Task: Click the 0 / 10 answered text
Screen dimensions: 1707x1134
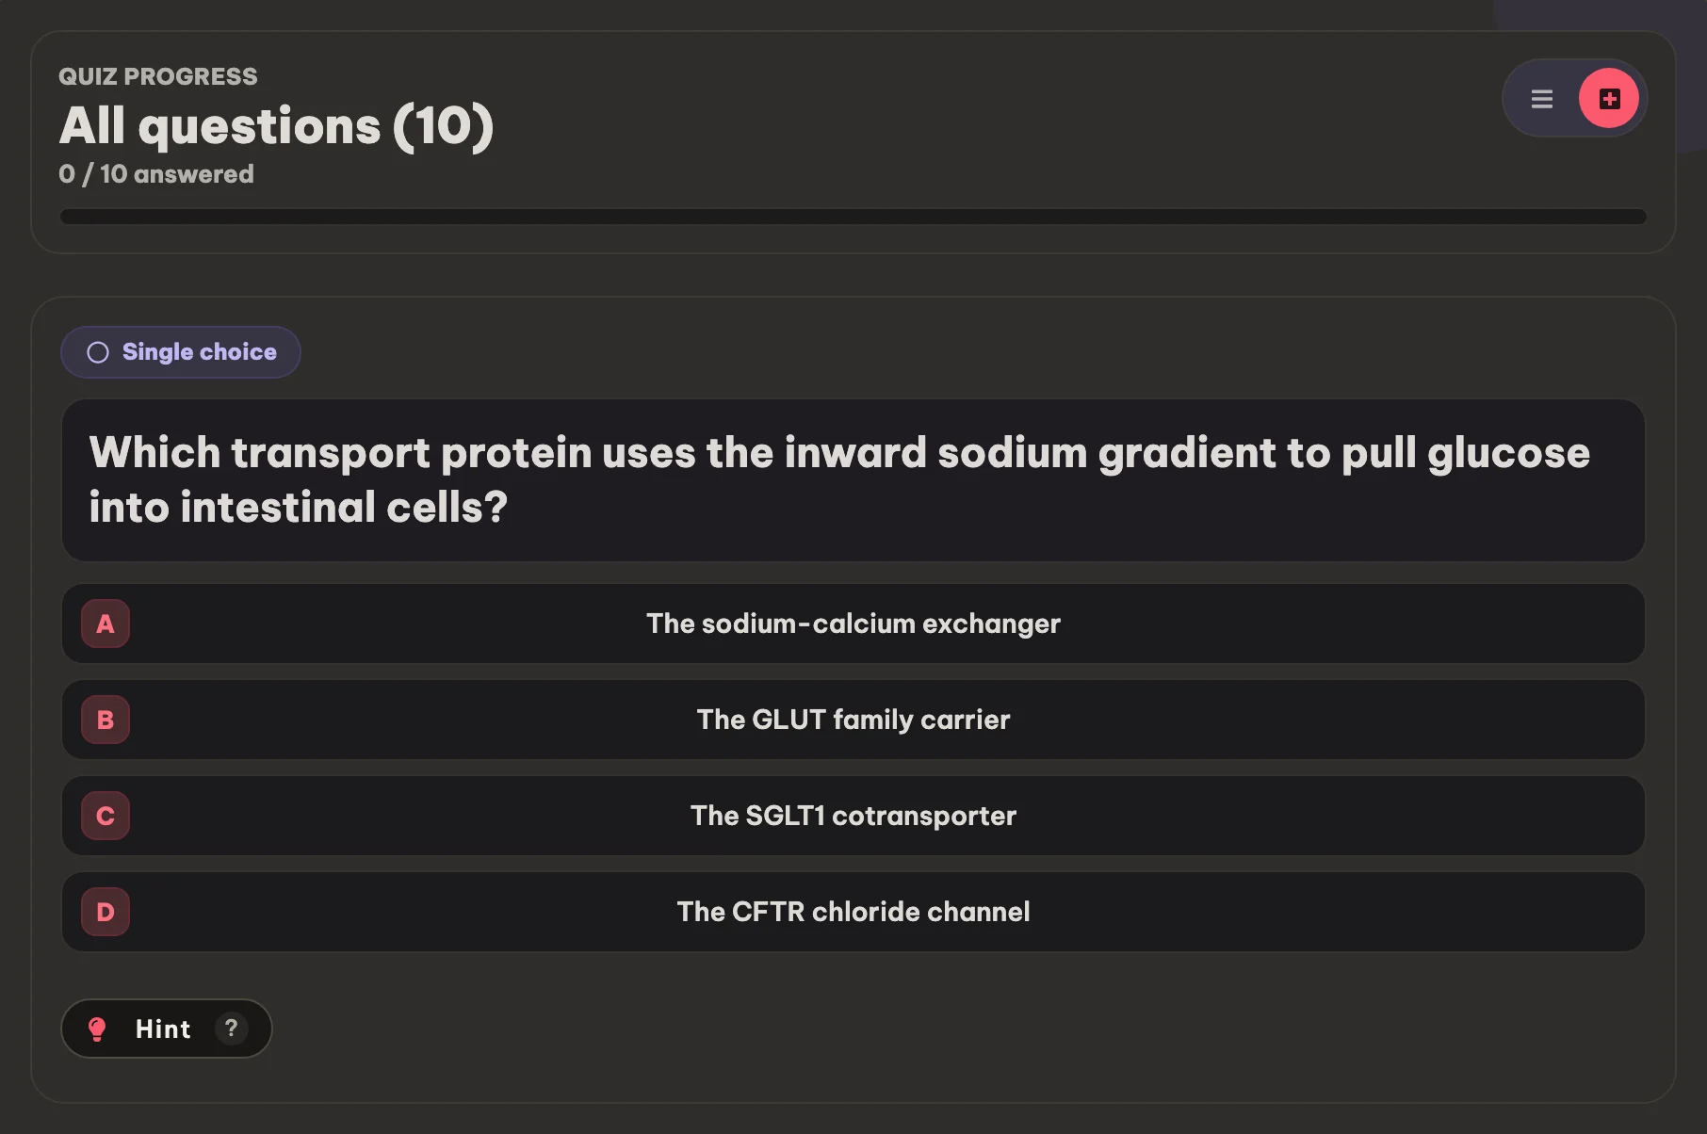Action: (156, 174)
